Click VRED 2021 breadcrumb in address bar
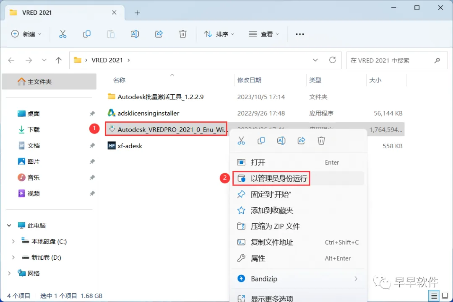Viewport: 453px width, 302px height. point(107,60)
